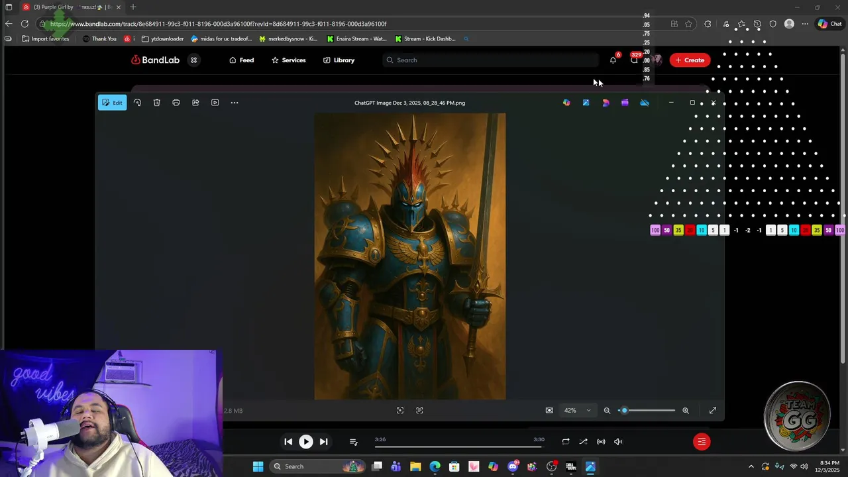Open the BandLab player queue icon
This screenshot has height=477, width=848.
click(x=353, y=441)
